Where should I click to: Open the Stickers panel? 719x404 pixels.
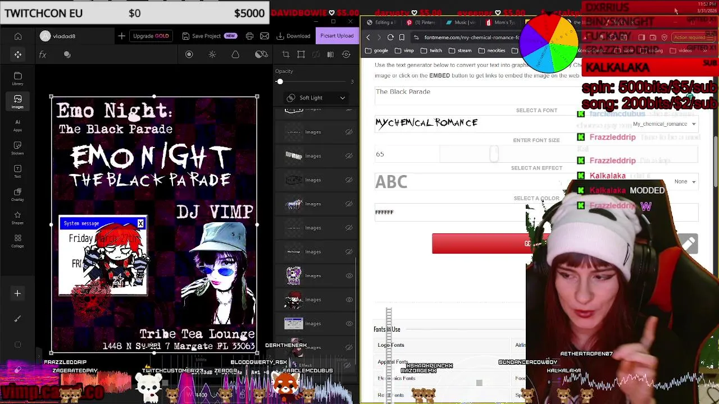click(x=18, y=148)
